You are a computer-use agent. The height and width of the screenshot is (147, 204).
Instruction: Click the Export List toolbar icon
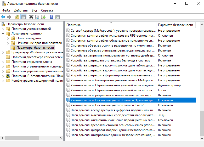43,17
